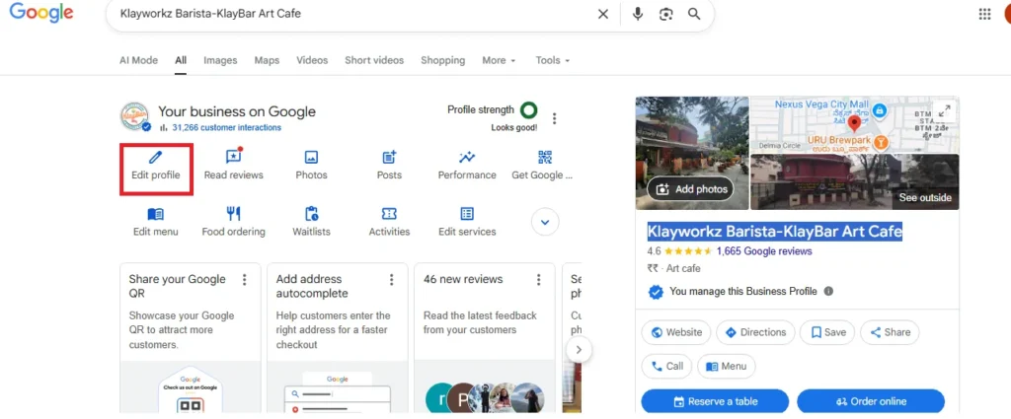Open the map thumbnail near Nexus Vega City Mall
This screenshot has height=419, width=1011.
click(854, 125)
